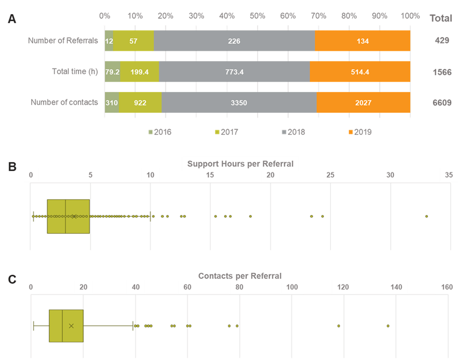The width and height of the screenshot is (465, 363).
Task: Click the 199.4 total time segment
Action: pyautogui.click(x=139, y=72)
